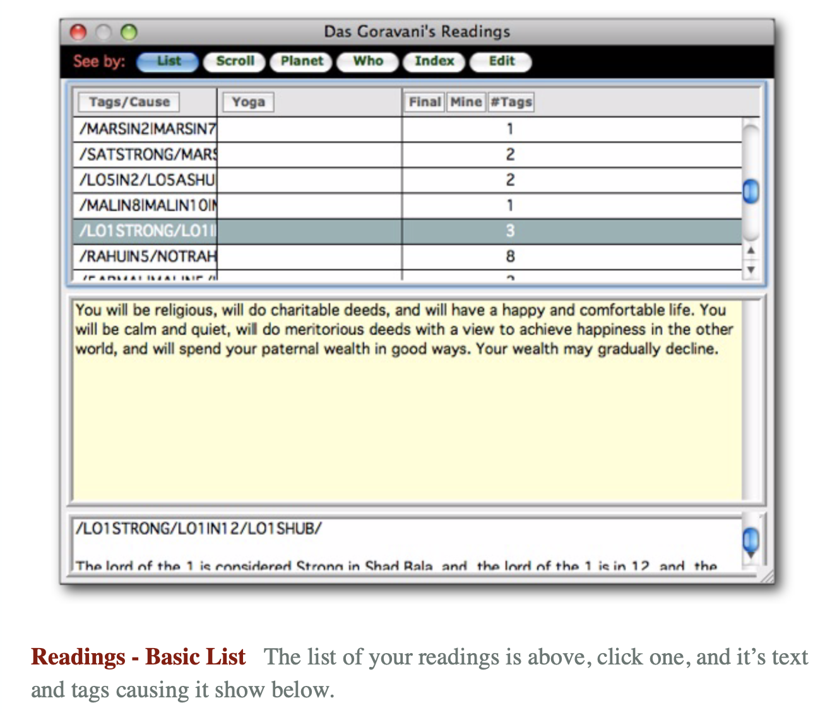837x715 pixels.
Task: Click the tags pane blue scrollbar thumb
Action: pos(751,539)
